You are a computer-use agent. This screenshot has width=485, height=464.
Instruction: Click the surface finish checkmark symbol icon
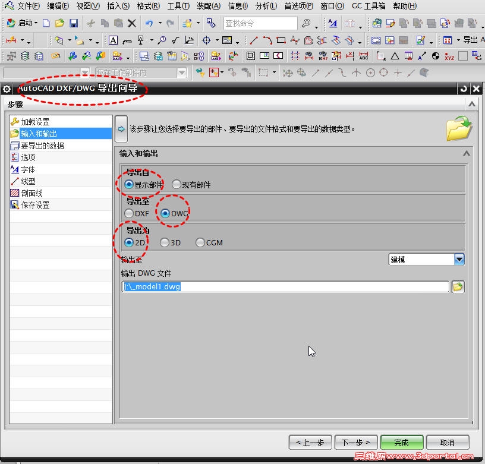pyautogui.click(x=175, y=40)
